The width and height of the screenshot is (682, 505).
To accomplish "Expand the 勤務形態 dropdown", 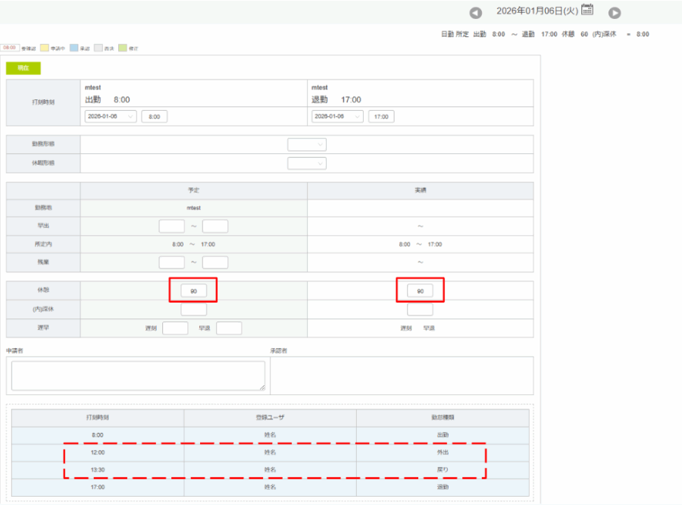I will point(307,144).
